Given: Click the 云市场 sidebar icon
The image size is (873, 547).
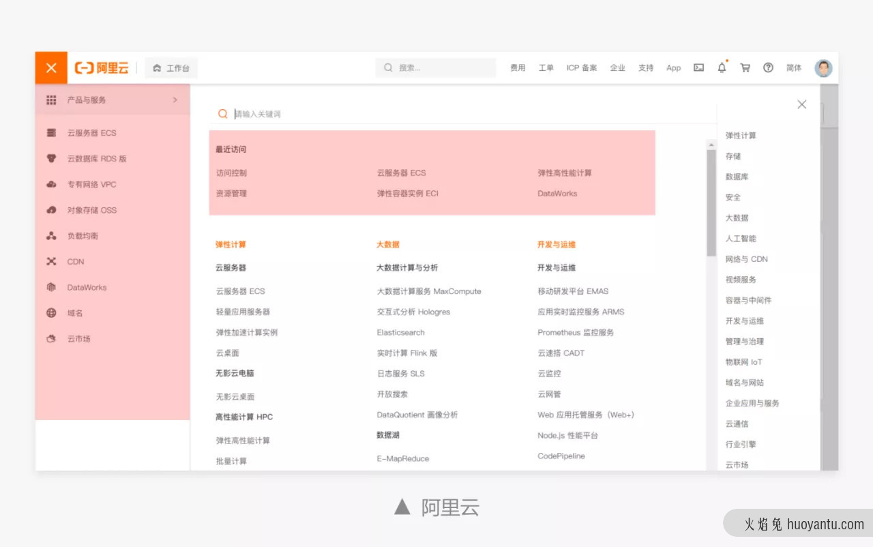Looking at the screenshot, I should click(x=51, y=339).
